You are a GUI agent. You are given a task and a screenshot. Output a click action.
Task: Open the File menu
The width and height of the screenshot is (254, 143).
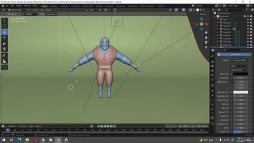[x=7, y=6]
